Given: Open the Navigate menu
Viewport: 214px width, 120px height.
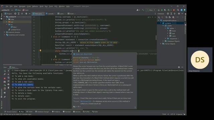Looking at the screenshot, I should pyautogui.click(x=22, y=6).
